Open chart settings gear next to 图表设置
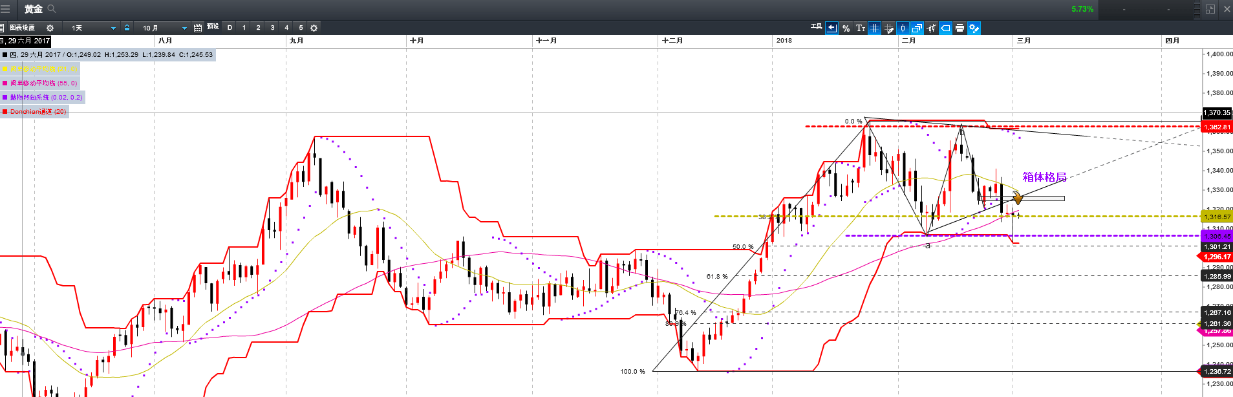 tap(50, 28)
